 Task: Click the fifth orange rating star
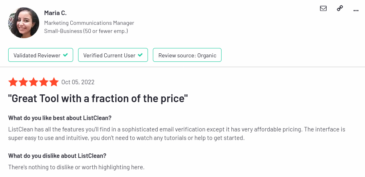coord(54,82)
